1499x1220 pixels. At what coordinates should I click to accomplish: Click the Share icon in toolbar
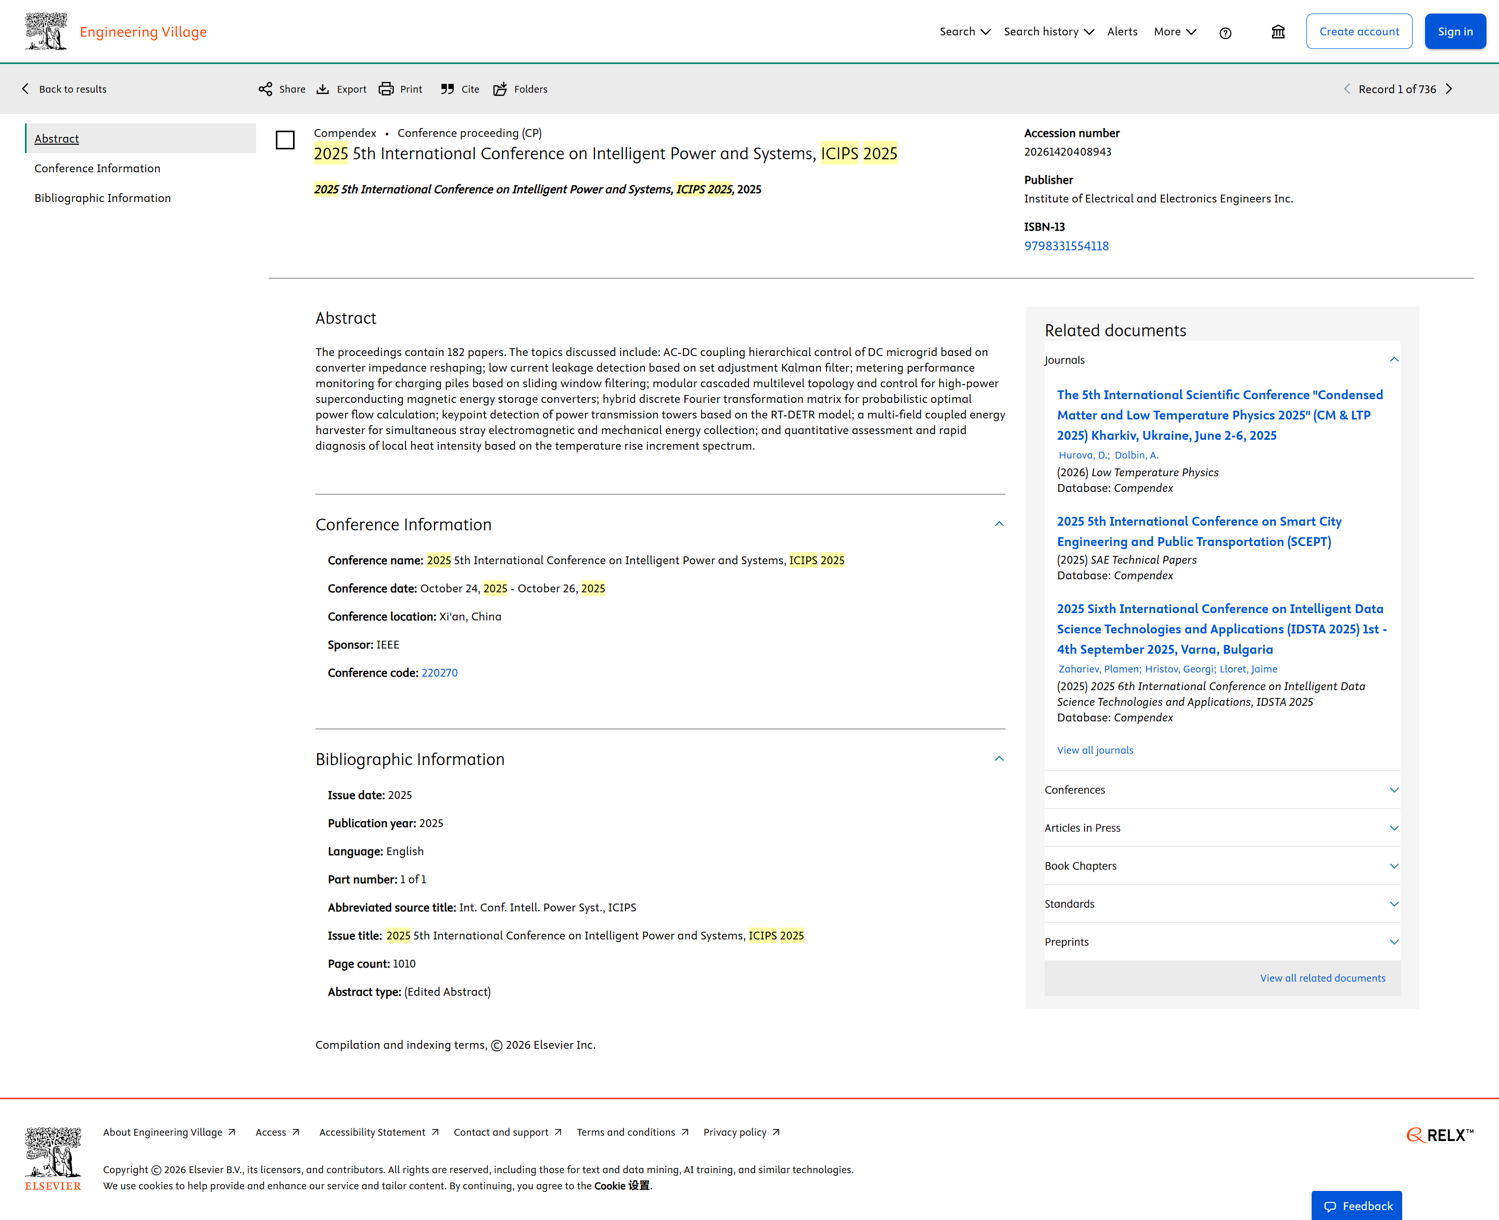tap(265, 89)
